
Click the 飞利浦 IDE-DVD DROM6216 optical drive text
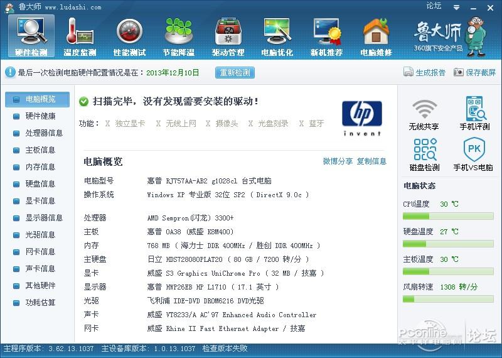click(x=206, y=301)
